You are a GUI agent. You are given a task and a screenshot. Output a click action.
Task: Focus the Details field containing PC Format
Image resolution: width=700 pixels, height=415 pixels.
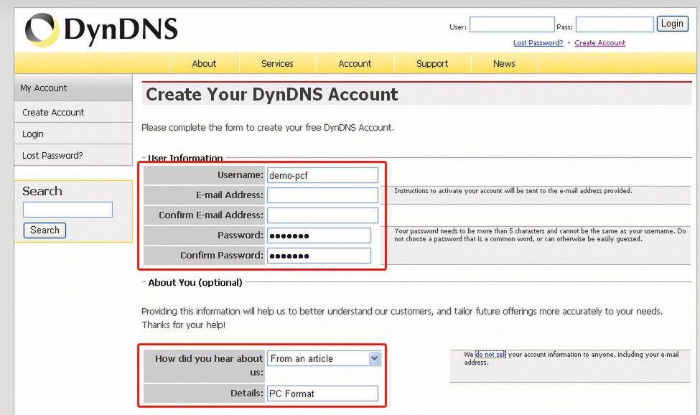(322, 393)
